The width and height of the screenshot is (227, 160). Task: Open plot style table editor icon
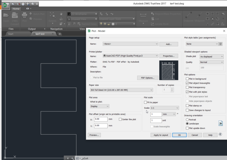pyautogui.click(x=220, y=44)
